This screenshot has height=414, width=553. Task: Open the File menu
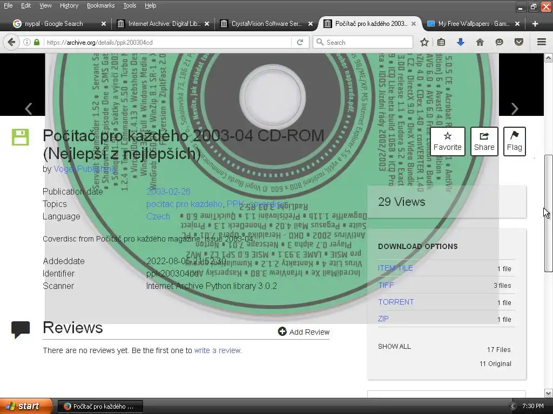coord(8,5)
